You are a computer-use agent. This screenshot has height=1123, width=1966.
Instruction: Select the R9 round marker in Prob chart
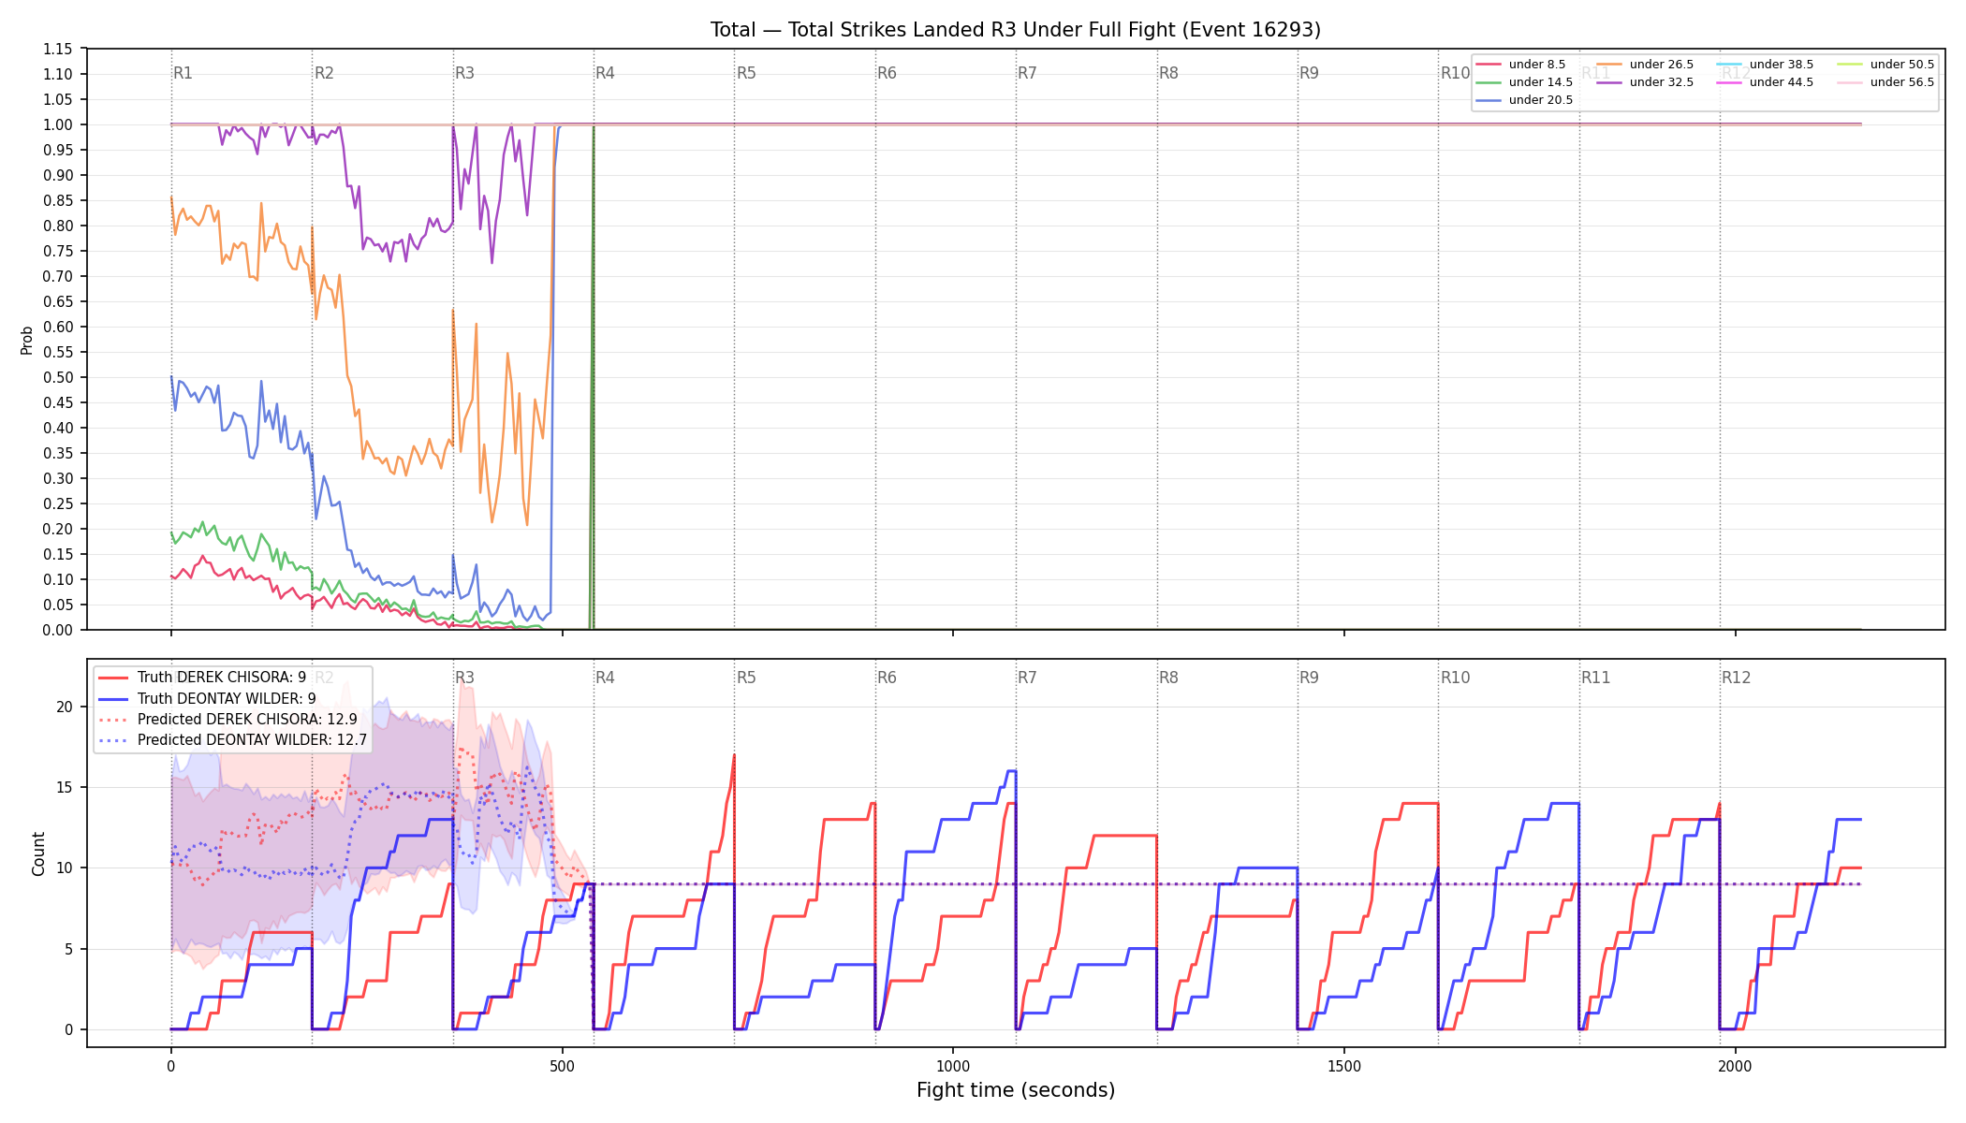click(x=1309, y=73)
